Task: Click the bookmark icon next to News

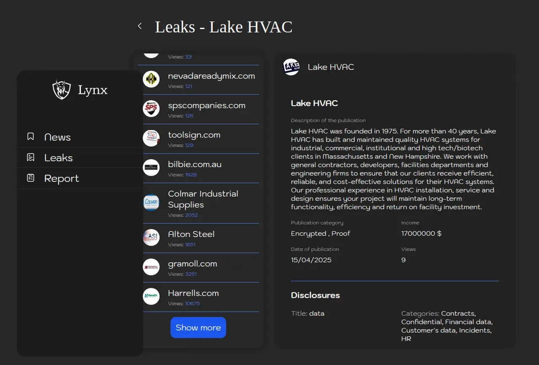Action: click(x=30, y=137)
